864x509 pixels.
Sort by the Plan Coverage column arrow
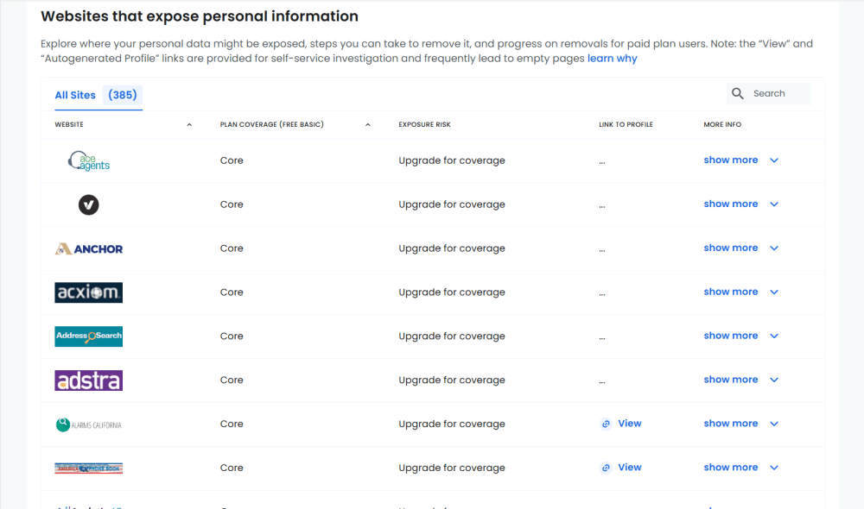pyautogui.click(x=368, y=125)
